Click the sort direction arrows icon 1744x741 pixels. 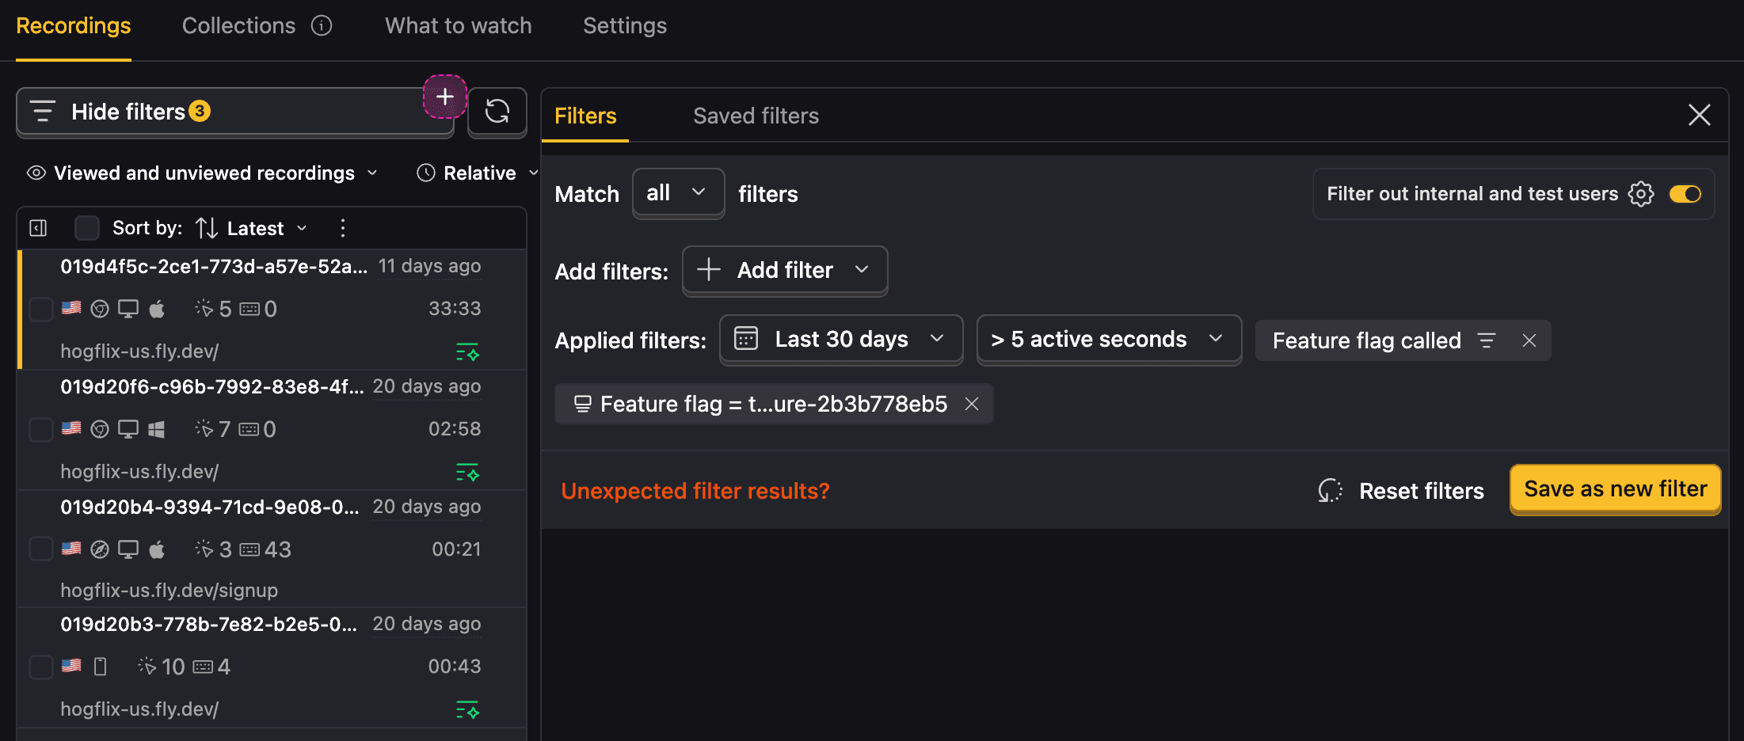(x=205, y=228)
